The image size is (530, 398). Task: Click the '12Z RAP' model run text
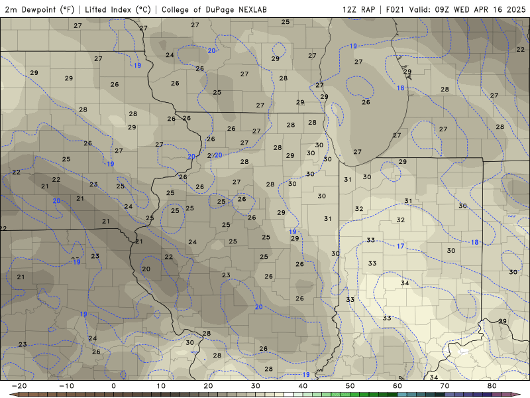point(358,9)
